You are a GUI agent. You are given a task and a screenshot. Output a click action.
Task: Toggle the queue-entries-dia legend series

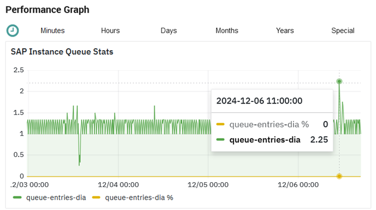point(49,197)
